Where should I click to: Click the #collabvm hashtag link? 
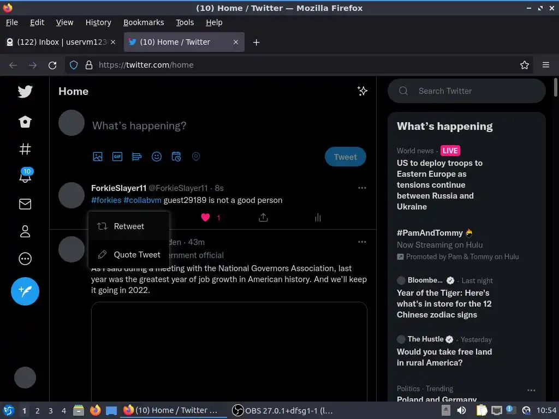point(142,200)
